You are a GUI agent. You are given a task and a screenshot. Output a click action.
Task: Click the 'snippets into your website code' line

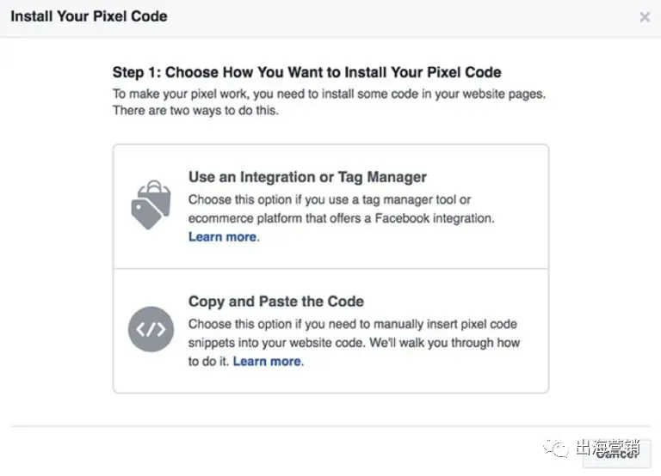pos(354,343)
